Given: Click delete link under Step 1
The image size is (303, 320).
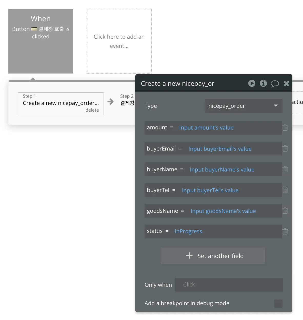Looking at the screenshot, I should pyautogui.click(x=92, y=110).
